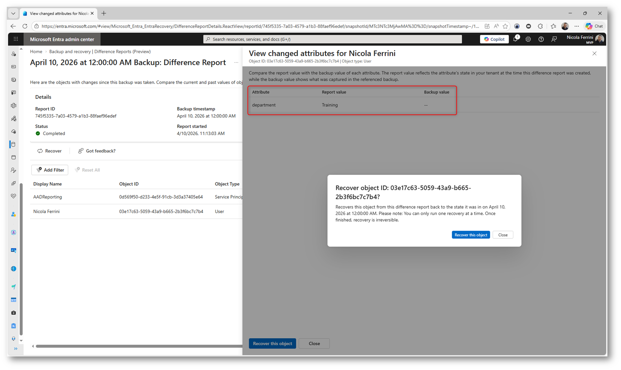Add this page to browser favorites star

coord(505,26)
